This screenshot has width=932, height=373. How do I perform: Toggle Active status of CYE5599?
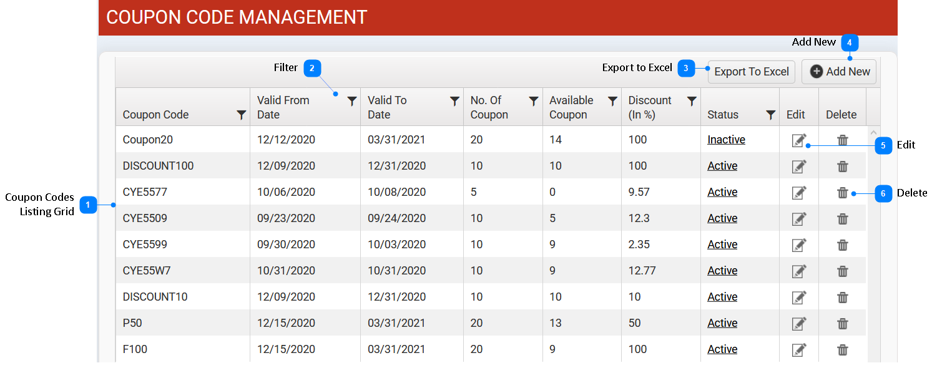722,245
